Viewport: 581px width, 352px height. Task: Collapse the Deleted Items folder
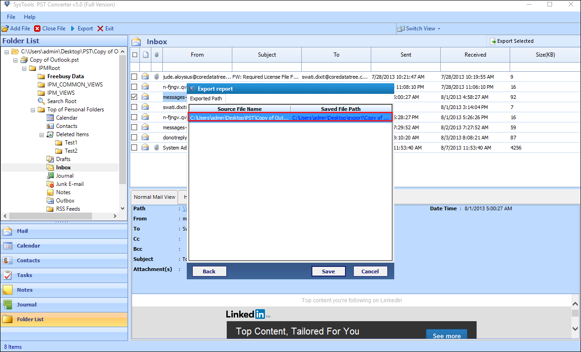40,134
